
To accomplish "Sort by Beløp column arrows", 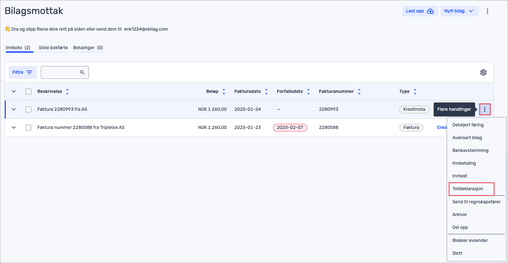I will click(224, 92).
